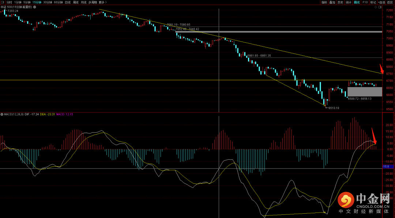Switch to the 60分钟 period
The image size is (395, 218).
(x=58, y=2)
